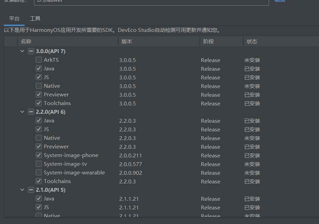319x224 pixels.
Task: Check Native under 3.0.0(API 7)
Action: [x=39, y=86]
